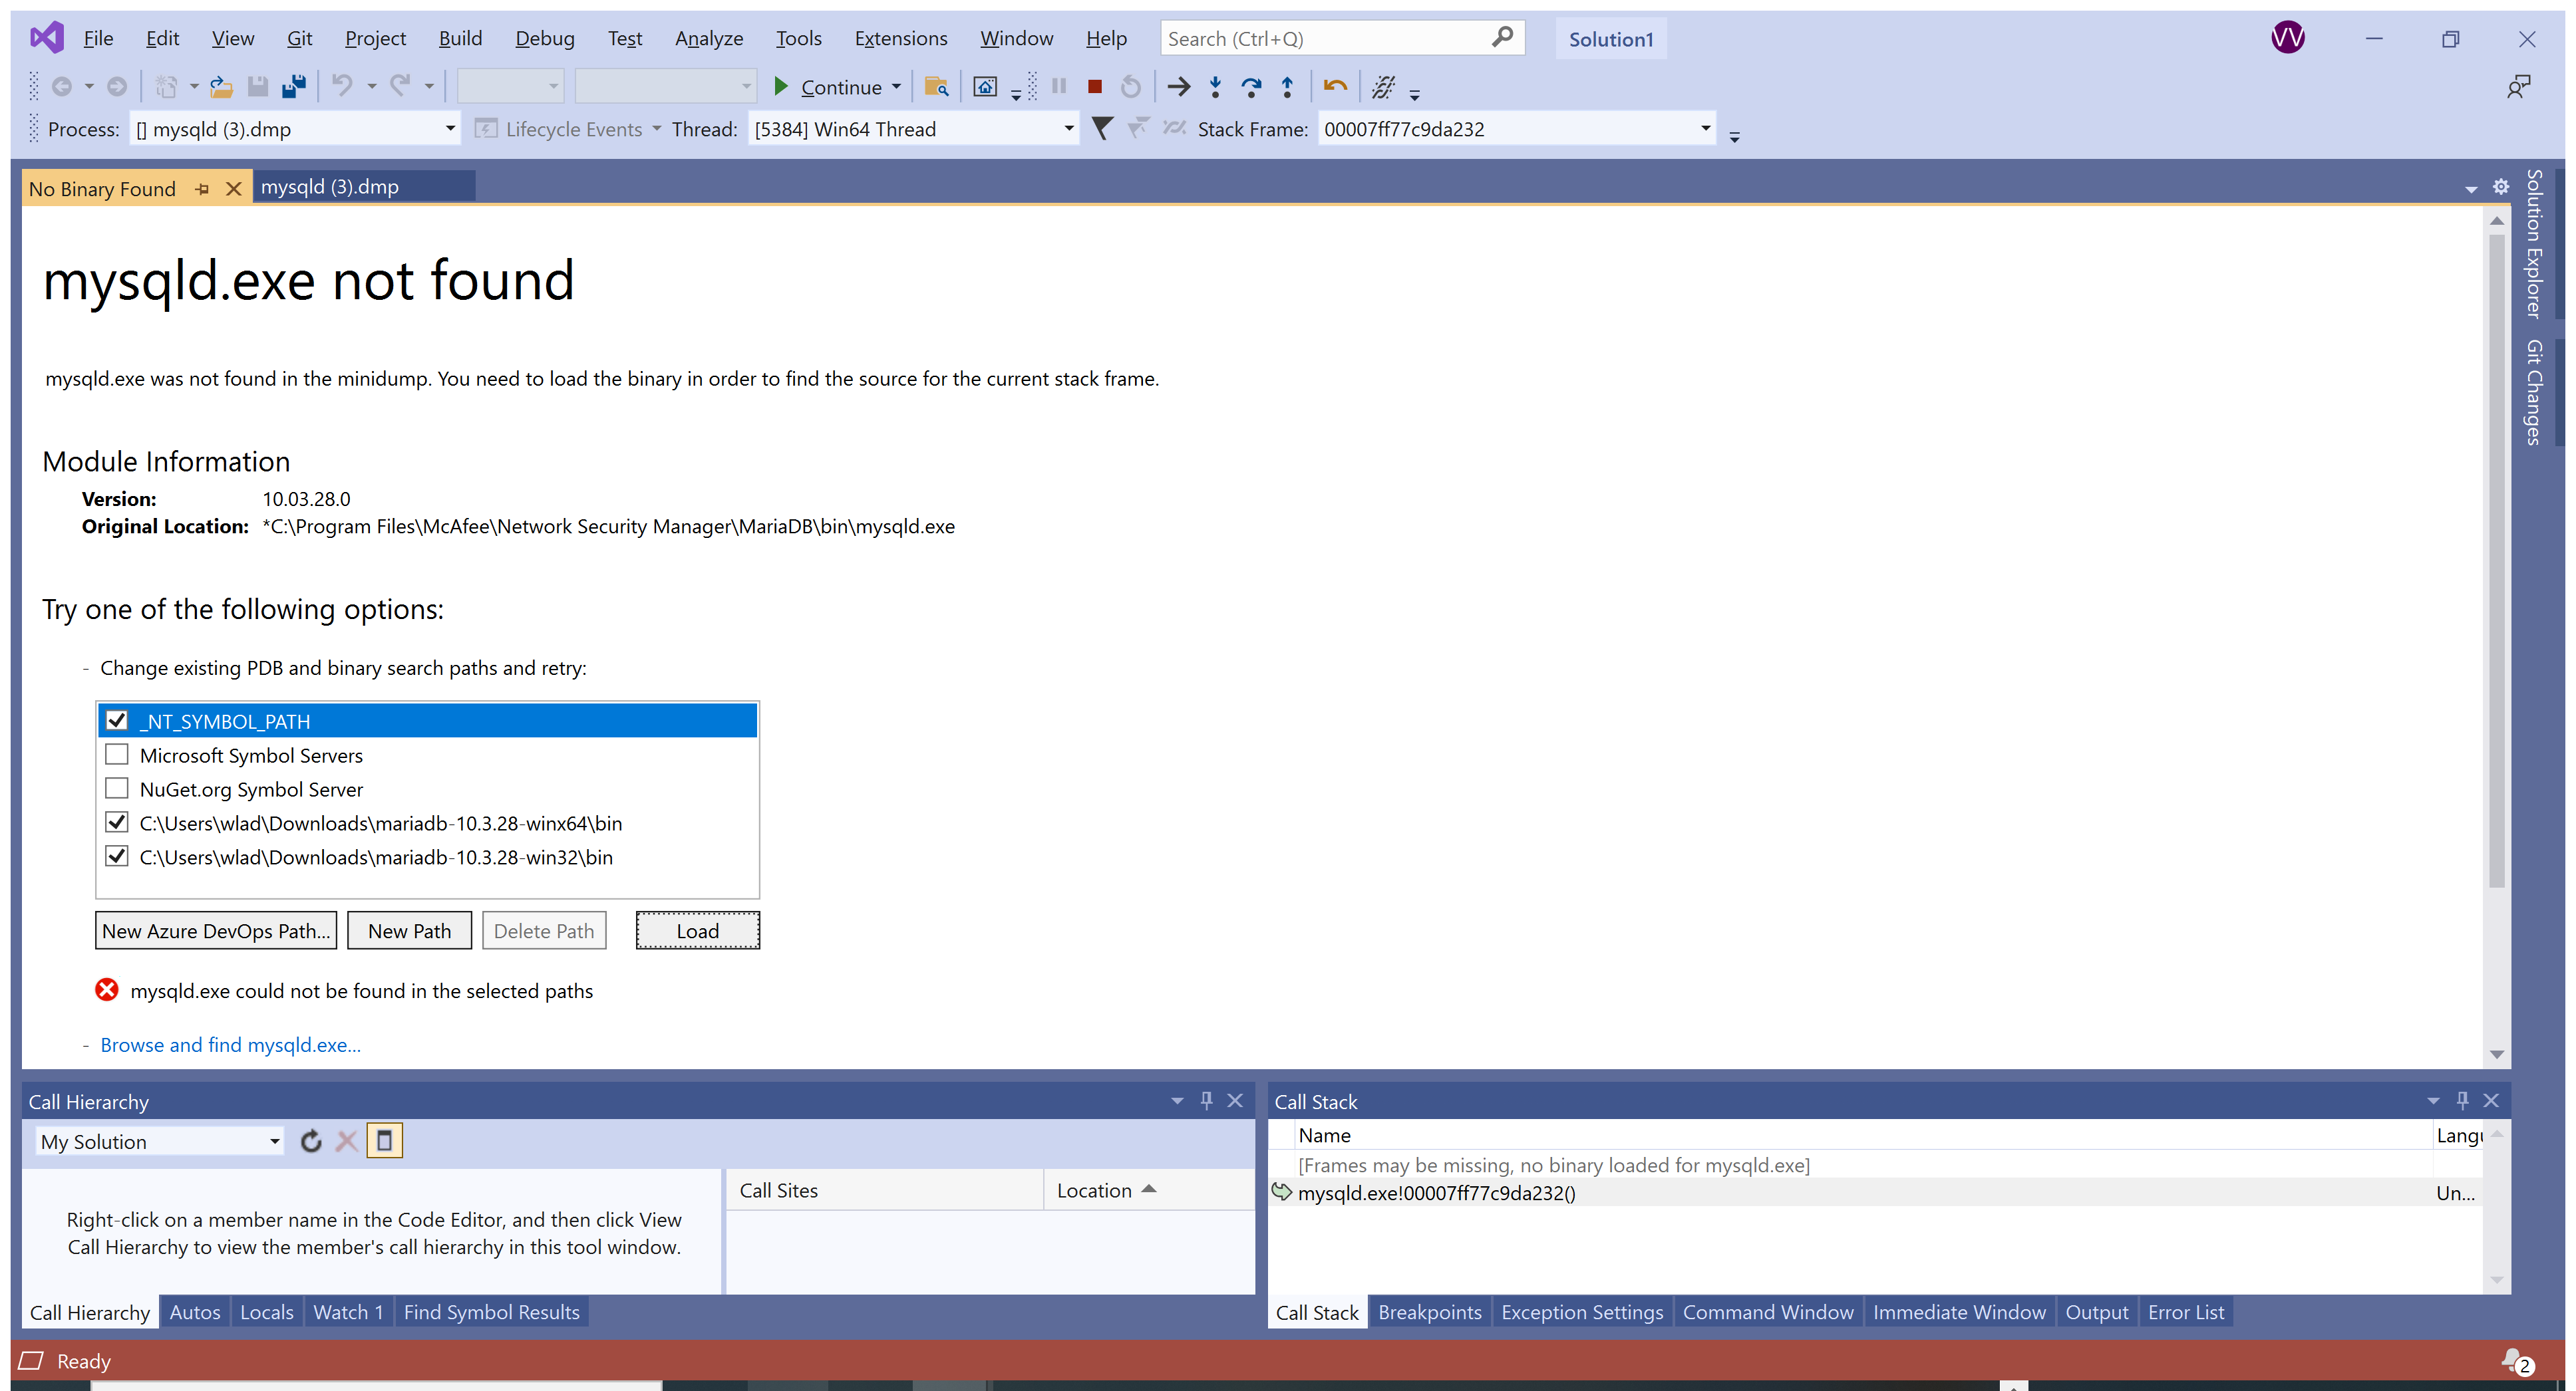2576x1391 pixels.
Task: Click refresh icon in Call Hierarchy panel
Action: [311, 1140]
